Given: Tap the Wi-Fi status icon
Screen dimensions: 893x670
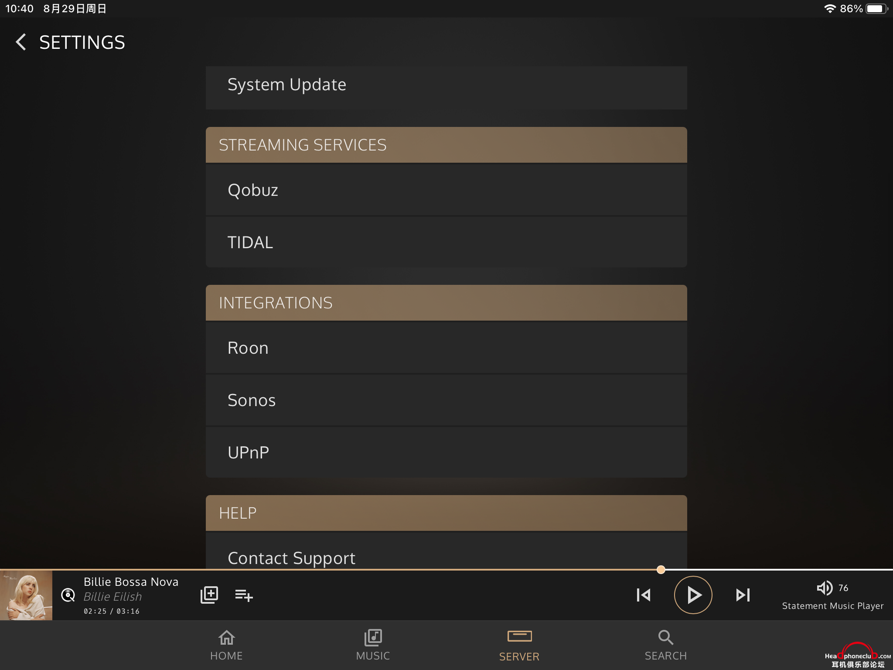Looking at the screenshot, I should 829,9.
